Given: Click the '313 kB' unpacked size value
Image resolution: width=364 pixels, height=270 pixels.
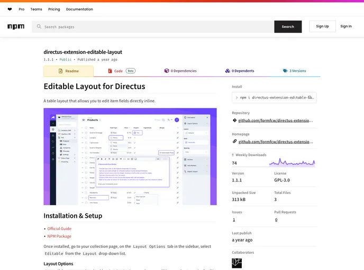Looking at the screenshot, I should (x=239, y=199).
